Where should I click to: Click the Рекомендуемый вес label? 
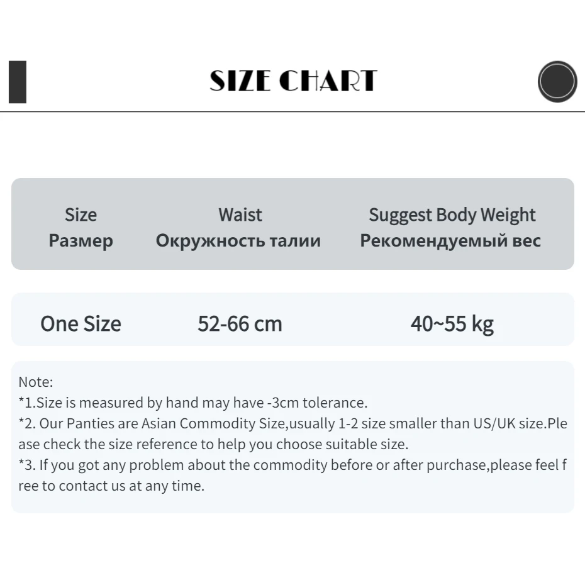click(450, 240)
